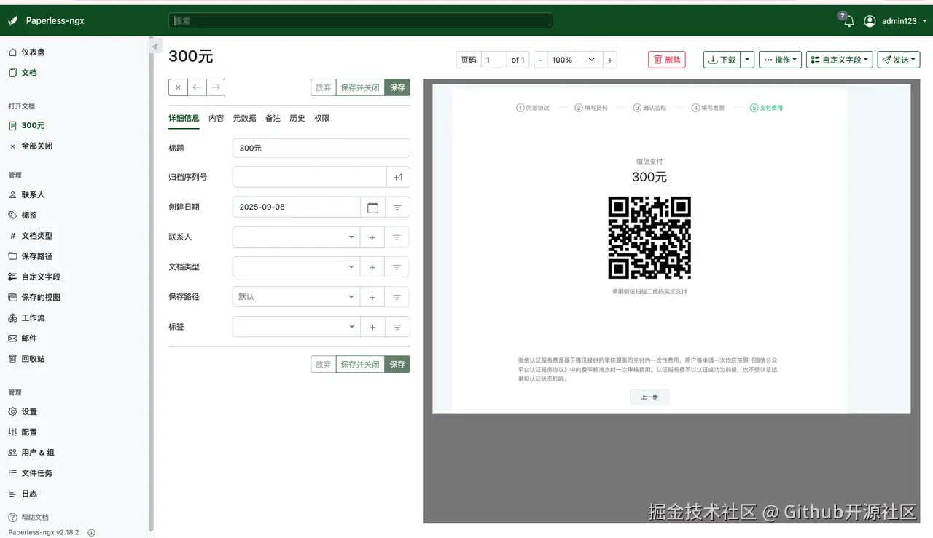Click the 标题 title input field

tap(321, 148)
